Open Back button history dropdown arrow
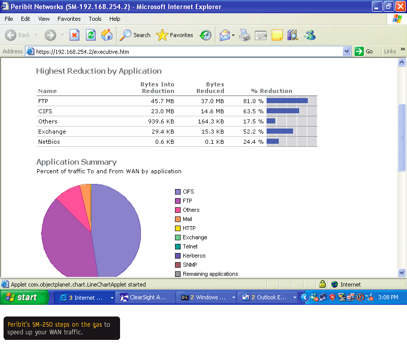The height and width of the screenshot is (347, 407). click(36, 35)
